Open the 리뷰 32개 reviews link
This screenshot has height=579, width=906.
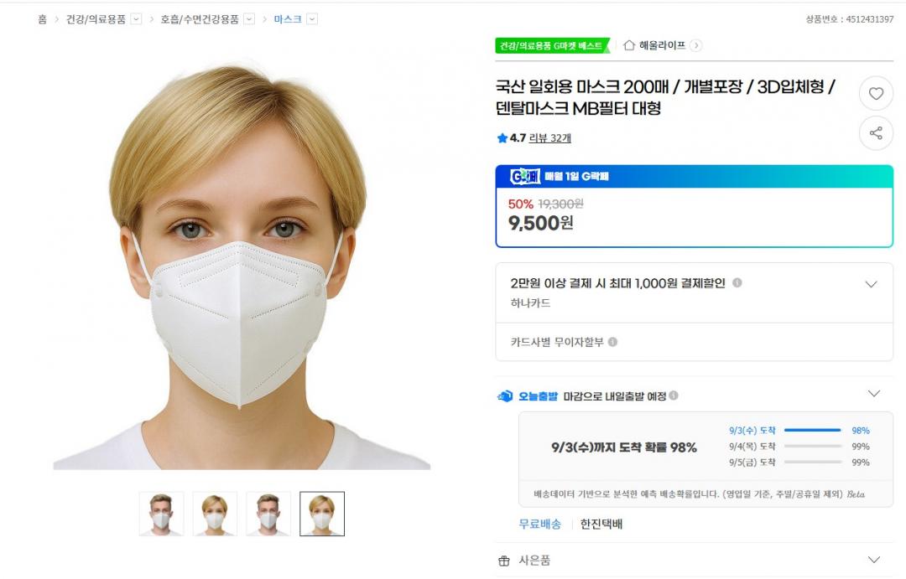549,138
